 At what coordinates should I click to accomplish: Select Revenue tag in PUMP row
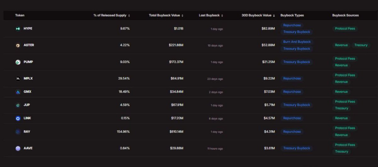click(341, 65)
